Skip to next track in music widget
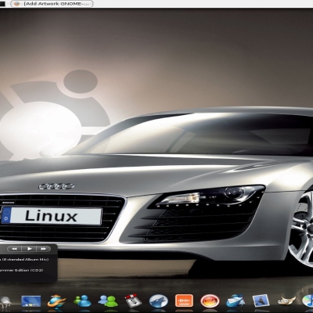313x313 pixels. coord(43,249)
